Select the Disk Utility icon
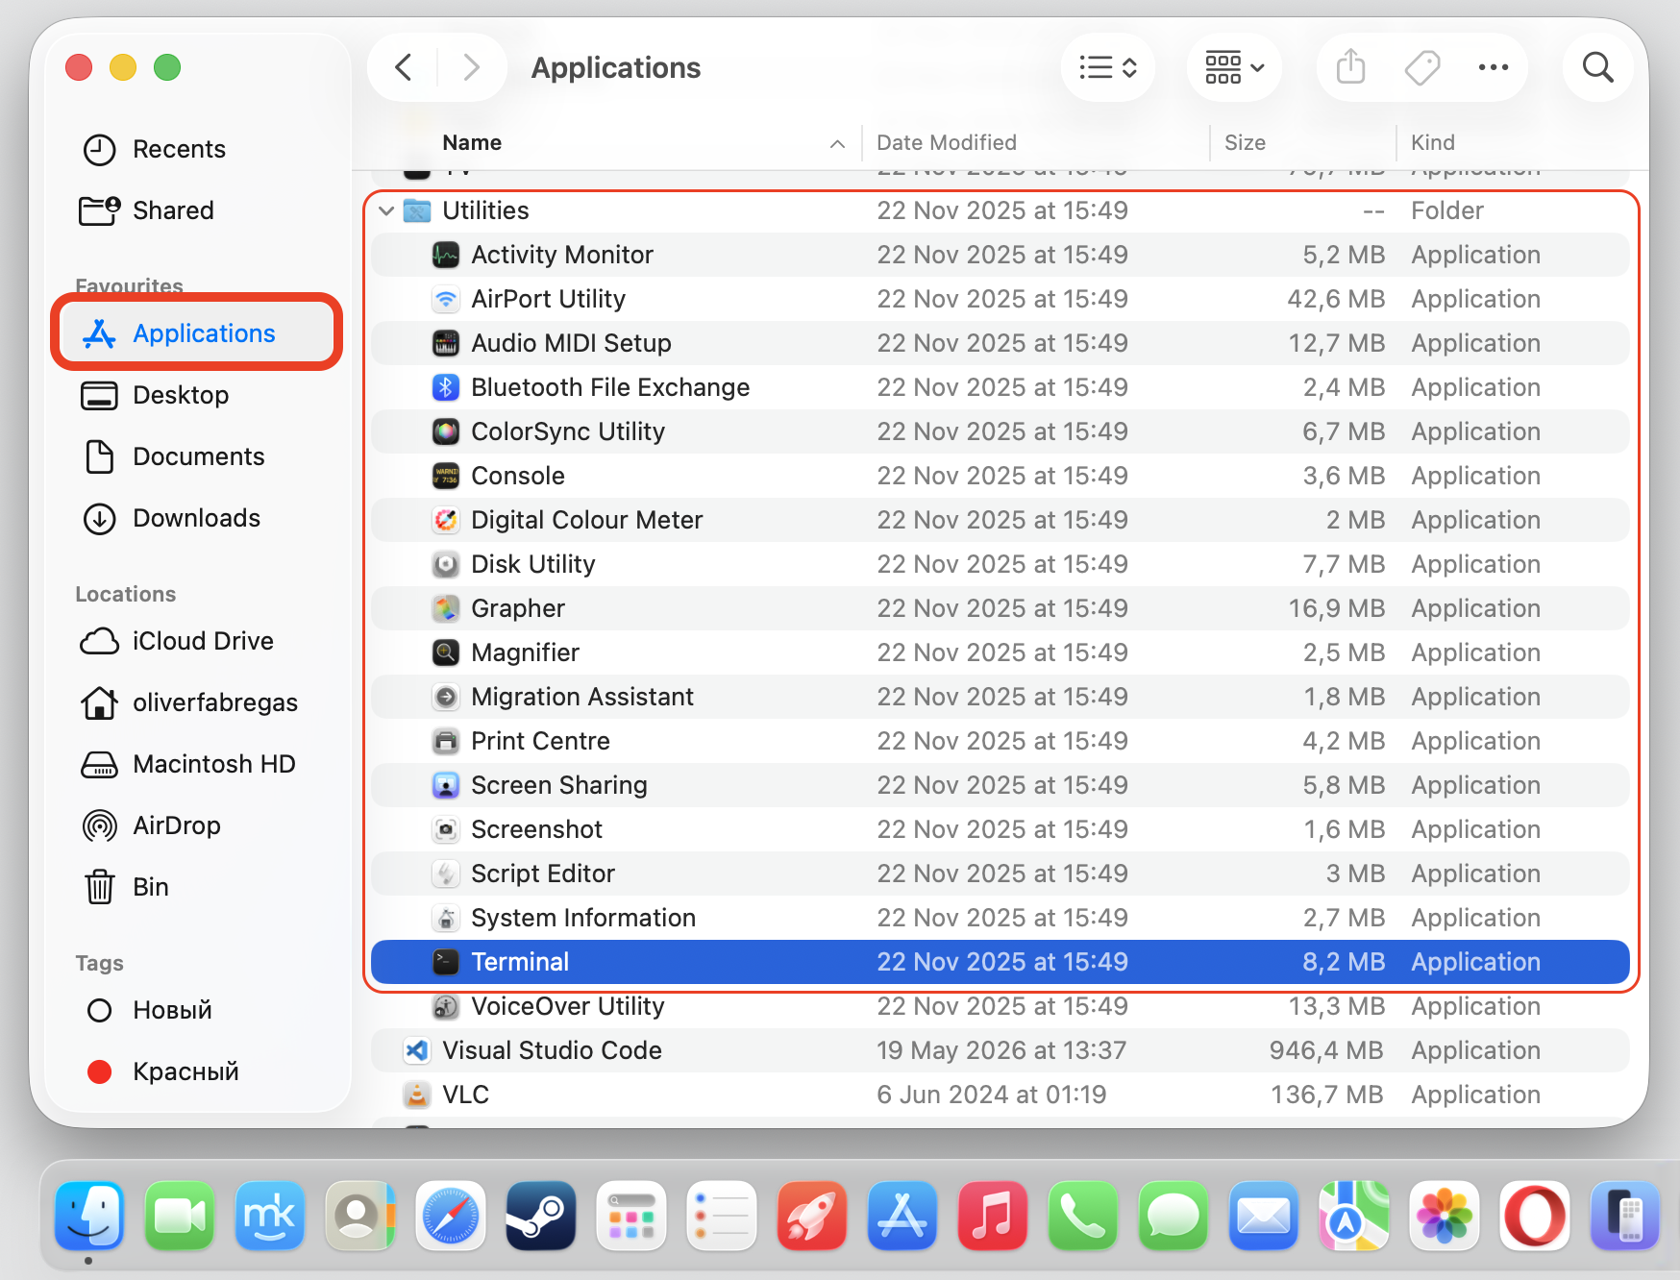Viewport: 1680px width, 1280px height. (445, 564)
